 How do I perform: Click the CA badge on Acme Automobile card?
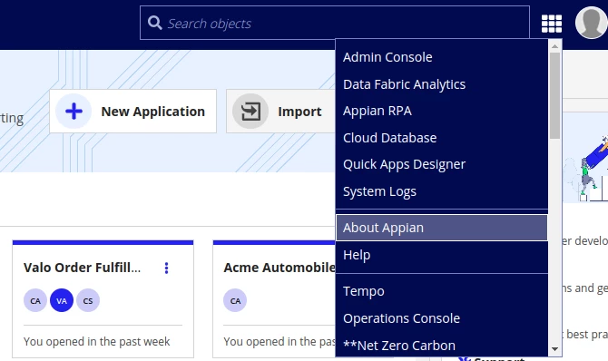(x=235, y=300)
